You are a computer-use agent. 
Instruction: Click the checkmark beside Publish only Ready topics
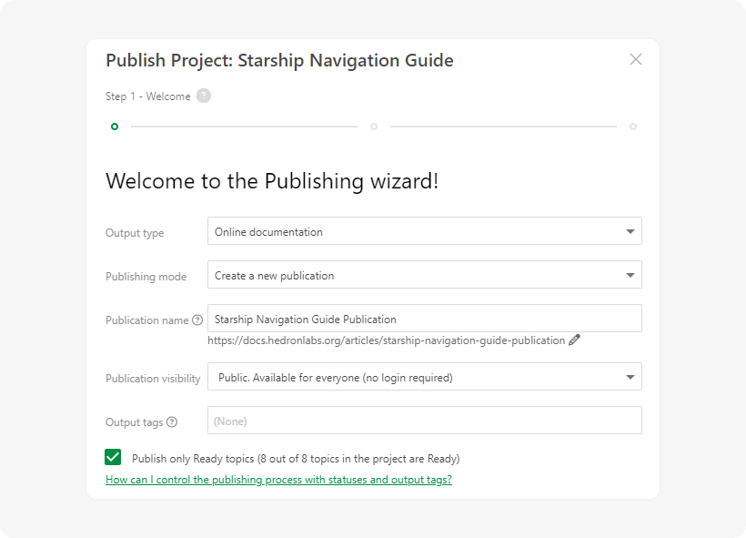(x=115, y=458)
